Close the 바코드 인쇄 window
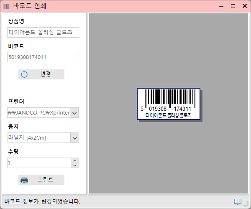The height and width of the screenshot is (209, 251). tap(245, 6)
